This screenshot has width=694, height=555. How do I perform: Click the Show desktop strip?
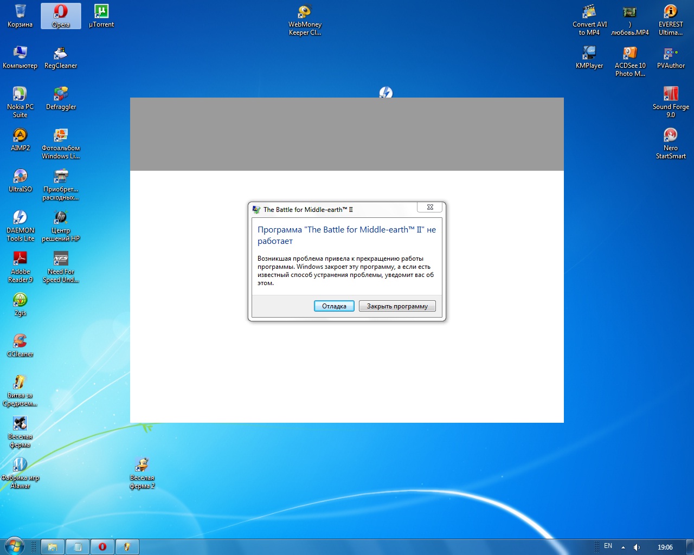point(690,547)
